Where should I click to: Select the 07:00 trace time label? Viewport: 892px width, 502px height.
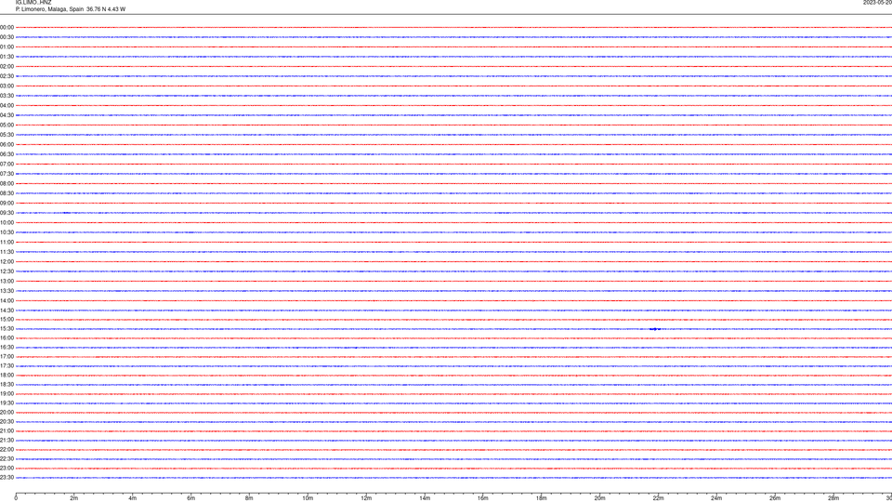click(x=7, y=164)
